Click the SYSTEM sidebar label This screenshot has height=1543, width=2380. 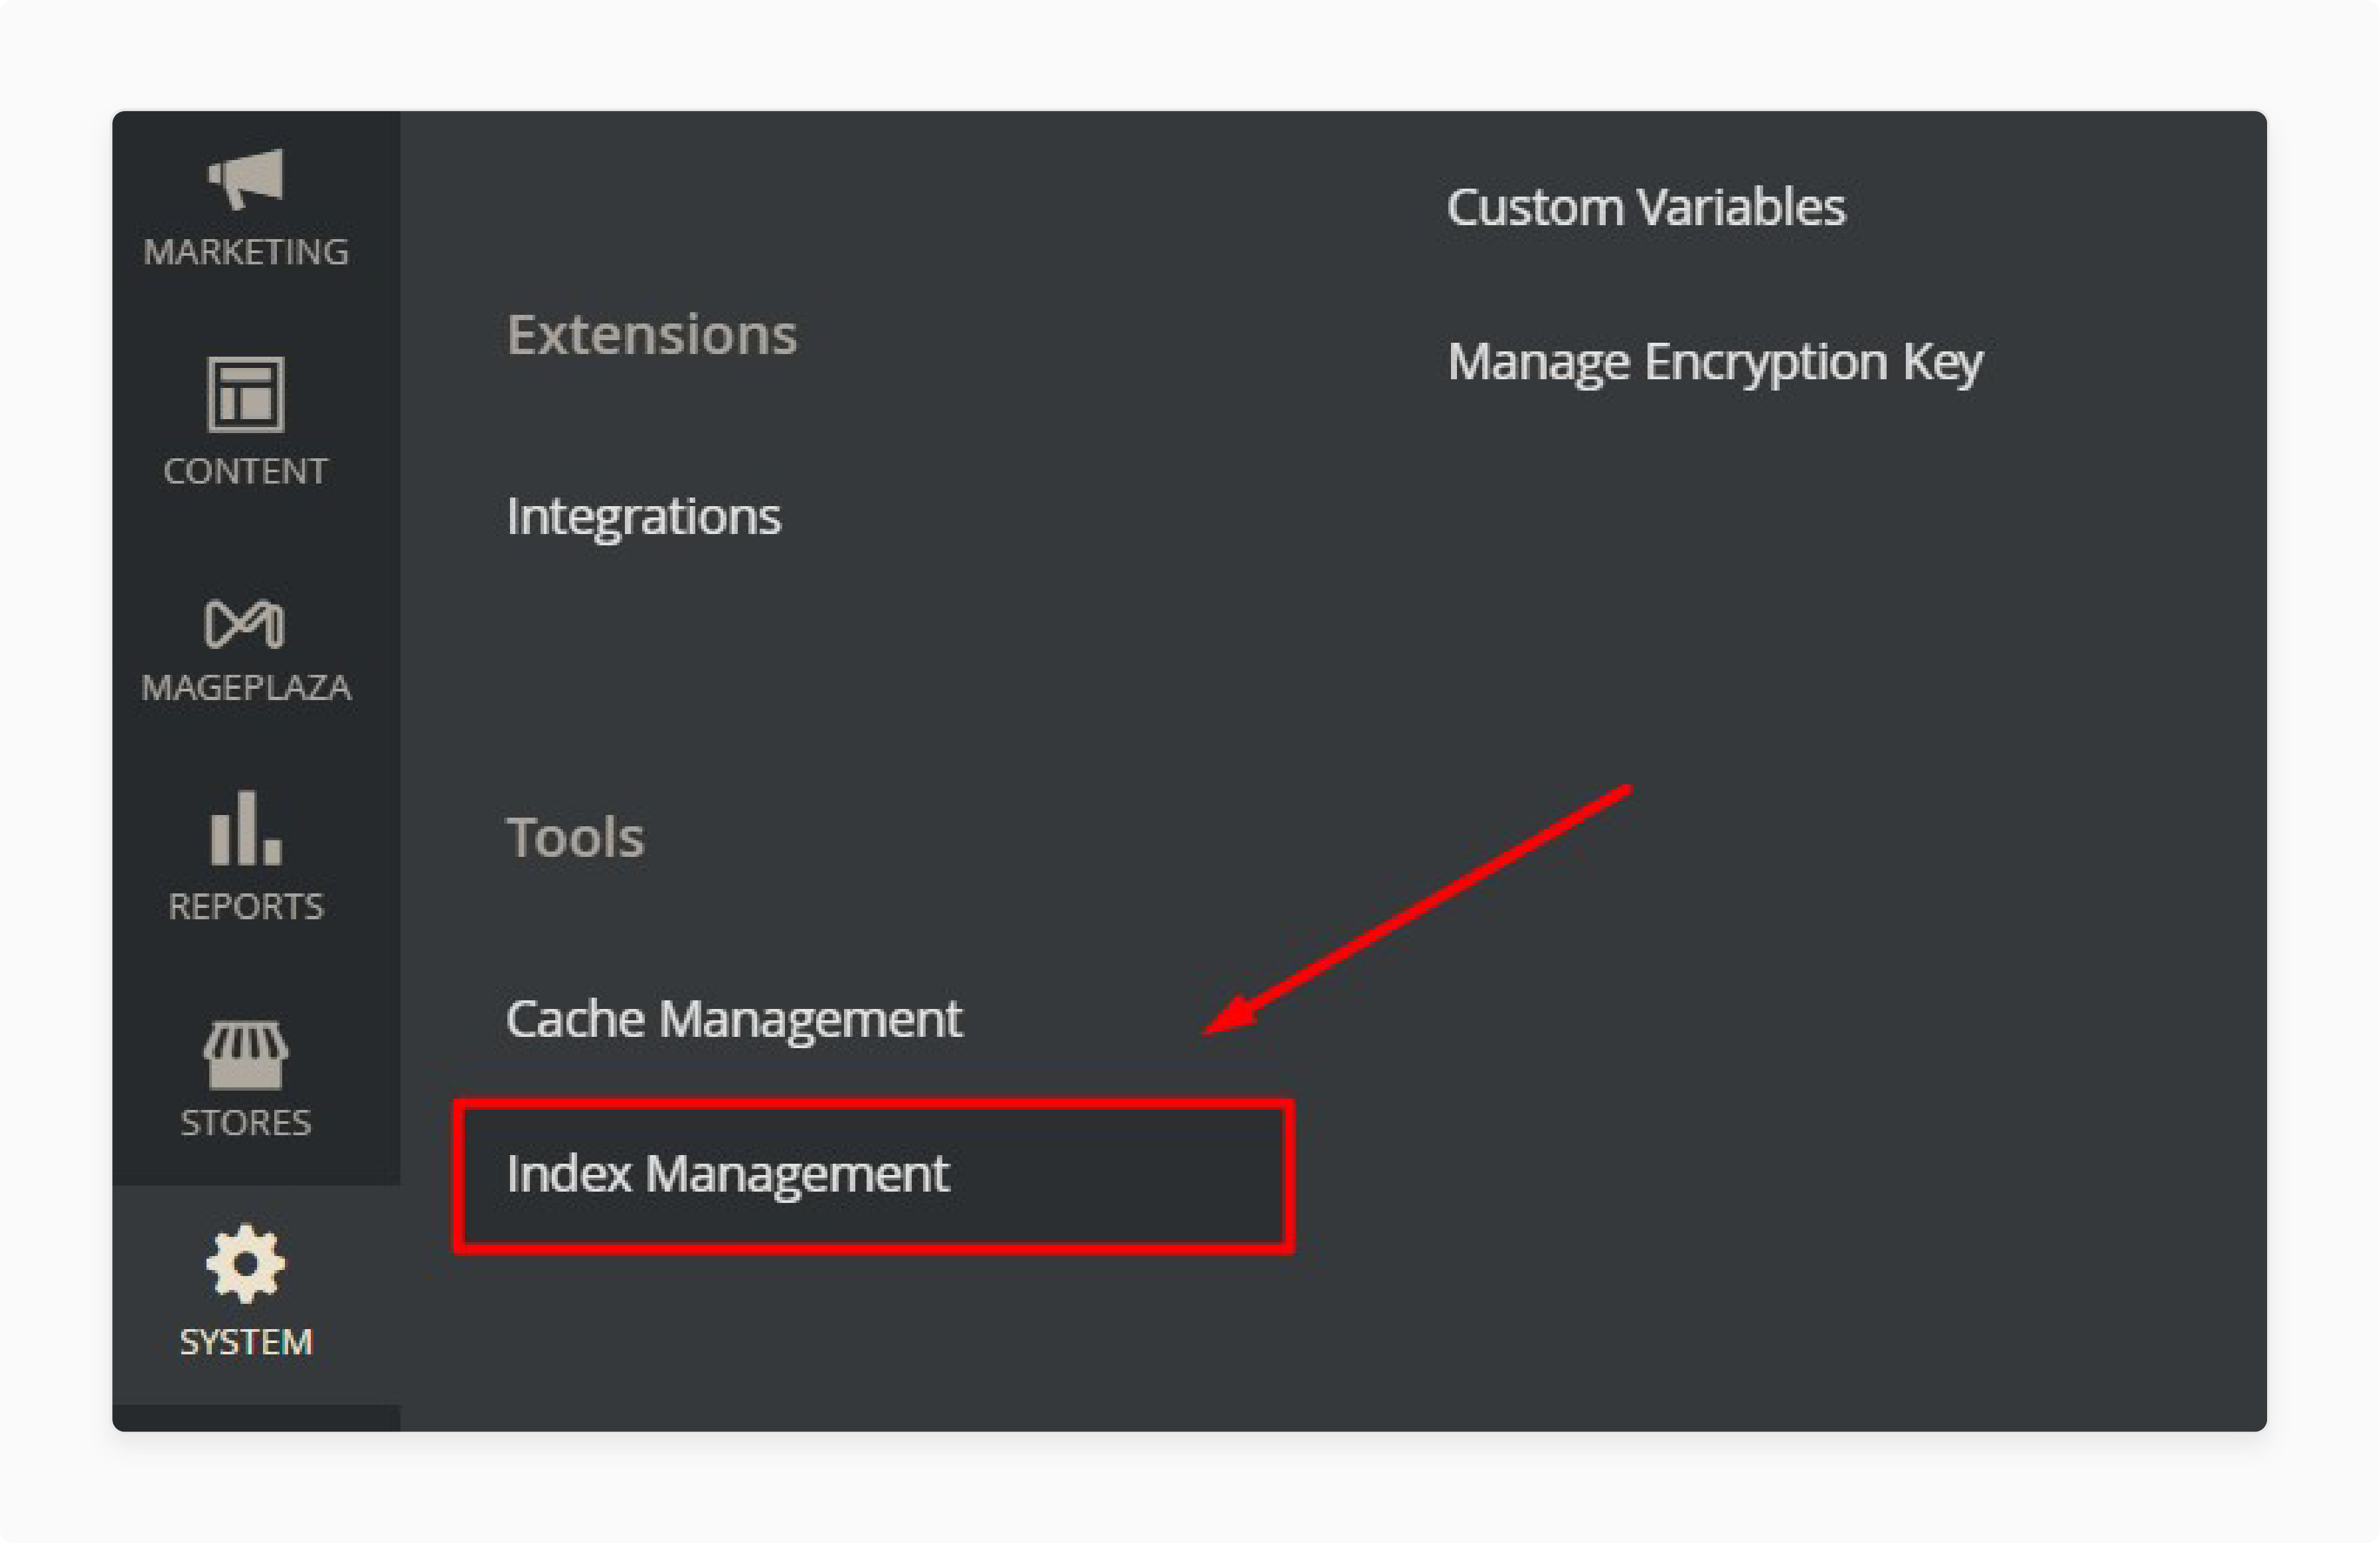coord(246,1342)
